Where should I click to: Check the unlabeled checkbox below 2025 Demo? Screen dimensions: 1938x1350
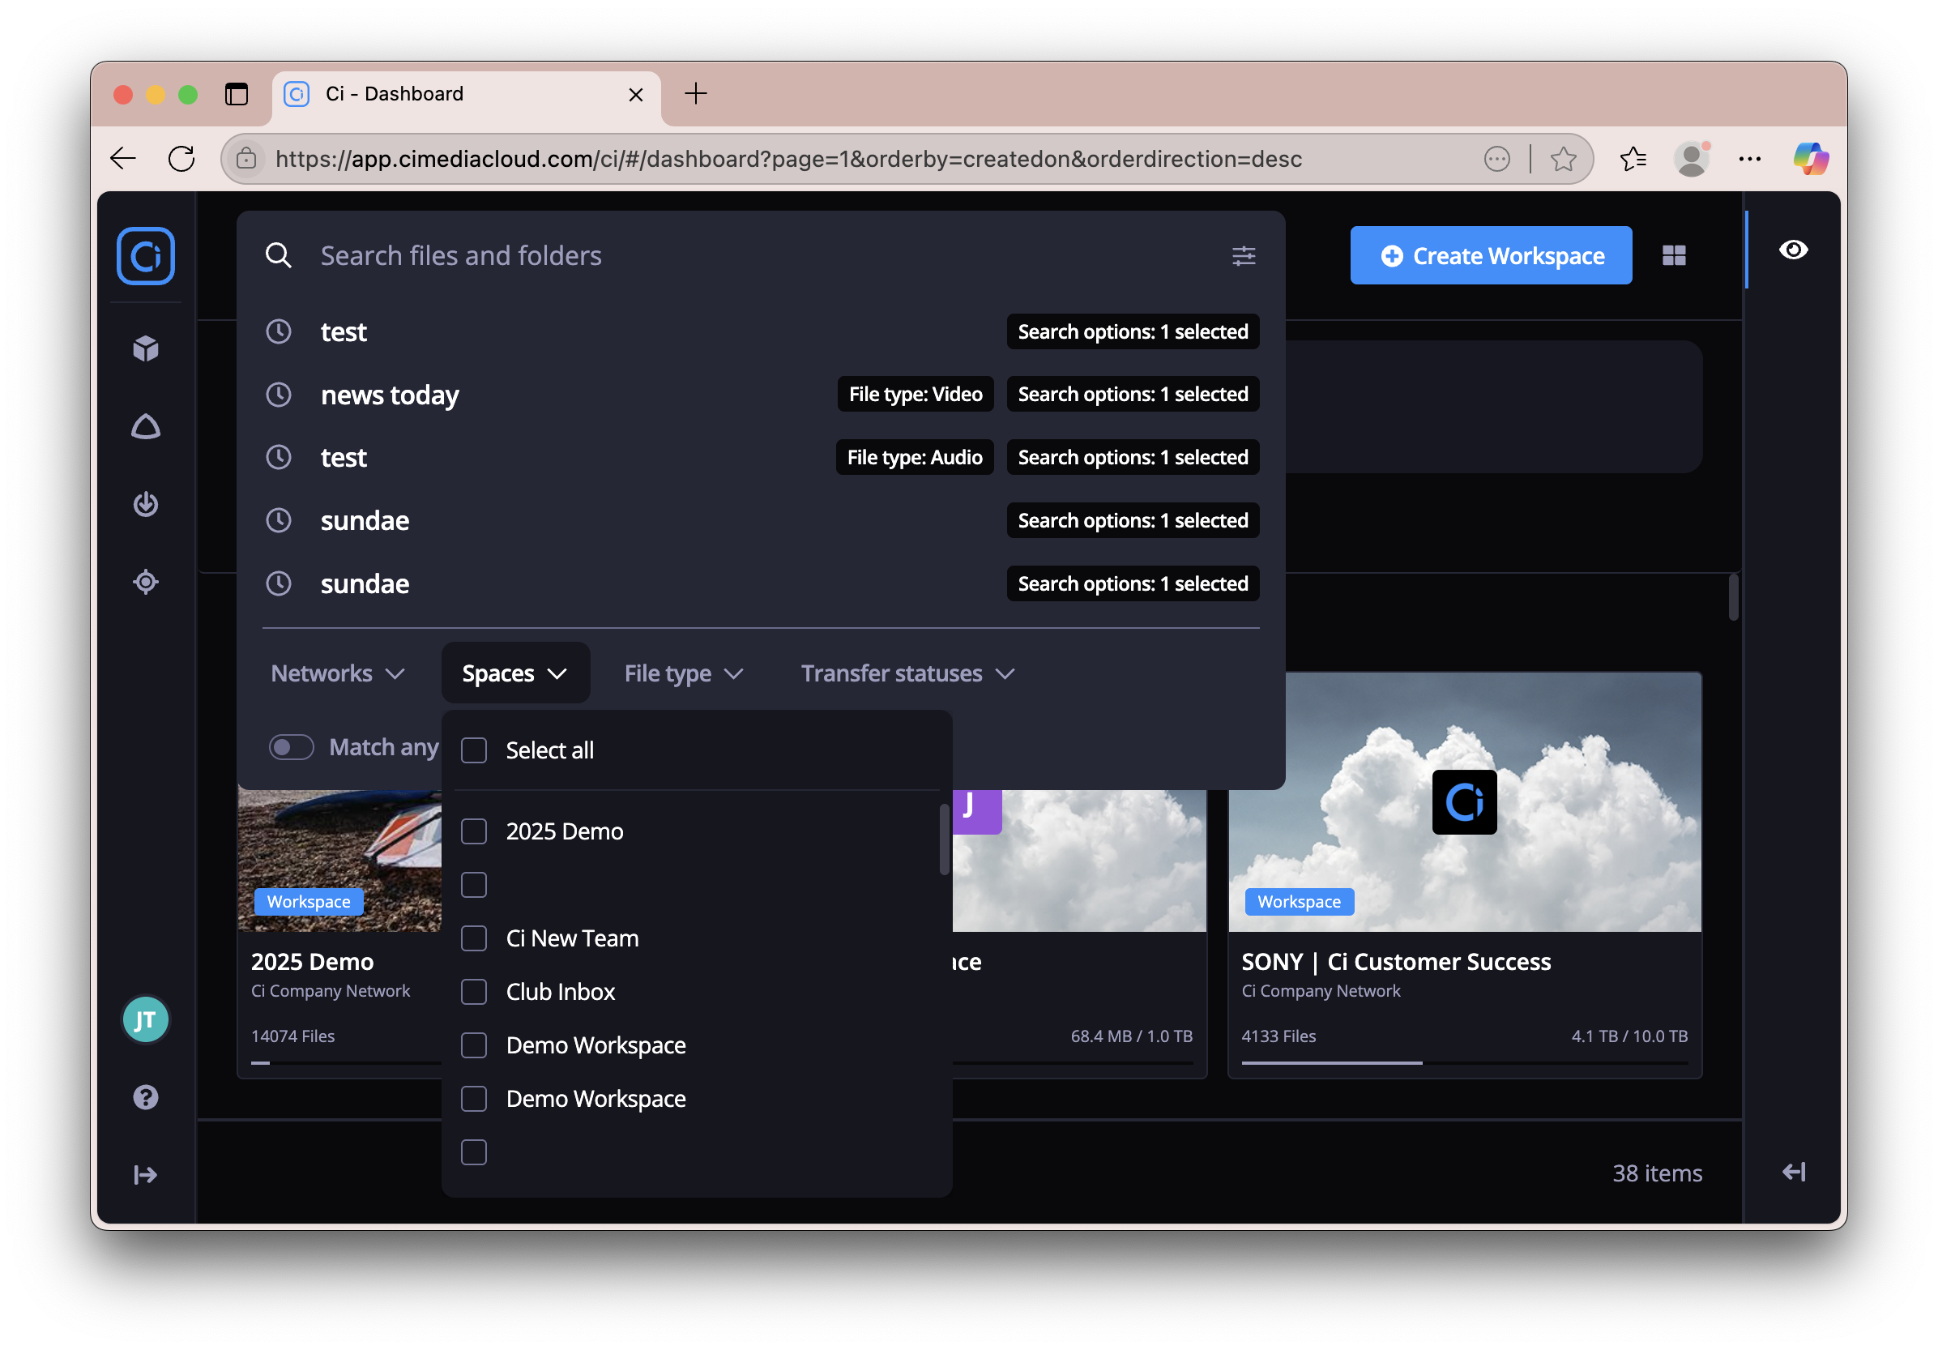(474, 885)
